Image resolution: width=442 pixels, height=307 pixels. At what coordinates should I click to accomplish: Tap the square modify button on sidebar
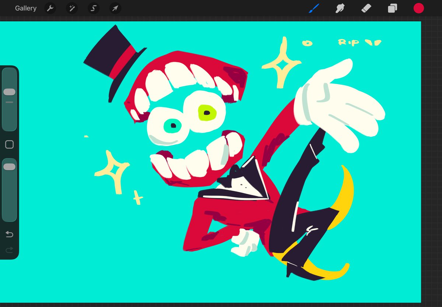pyautogui.click(x=9, y=145)
